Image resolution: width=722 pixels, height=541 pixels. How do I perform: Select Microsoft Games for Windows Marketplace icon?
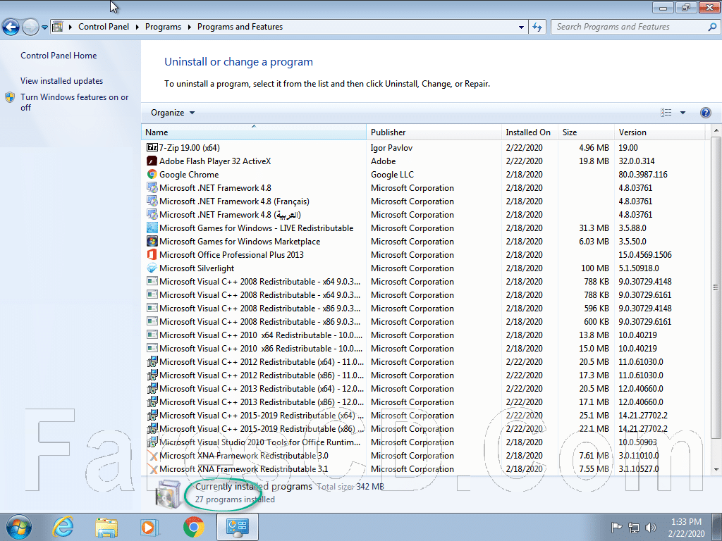152,241
